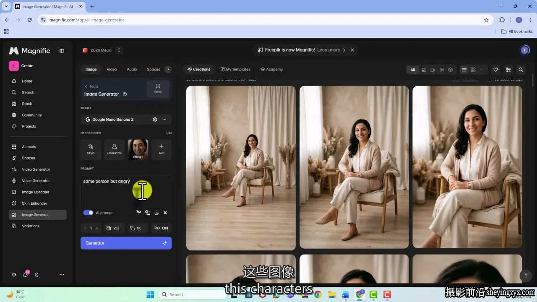Toggle dark mode moon icon

tap(37, 275)
